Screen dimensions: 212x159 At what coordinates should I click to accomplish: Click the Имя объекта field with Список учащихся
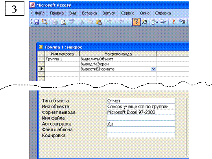point(141,107)
